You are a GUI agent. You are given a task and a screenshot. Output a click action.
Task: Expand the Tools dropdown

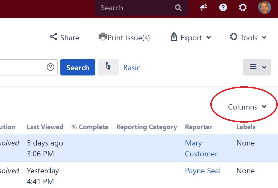pos(248,37)
